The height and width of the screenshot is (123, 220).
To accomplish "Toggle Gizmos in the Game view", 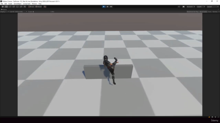I will tap(215, 12).
